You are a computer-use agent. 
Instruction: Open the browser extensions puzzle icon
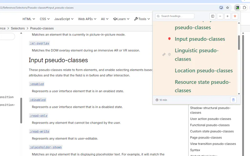coord(244,7)
